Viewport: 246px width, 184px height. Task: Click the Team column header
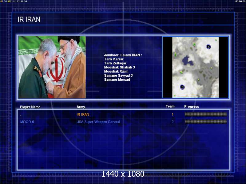point(170,106)
